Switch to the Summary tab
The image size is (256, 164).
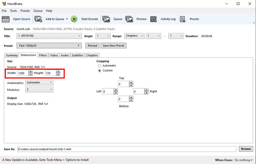pyautogui.click(x=12, y=55)
